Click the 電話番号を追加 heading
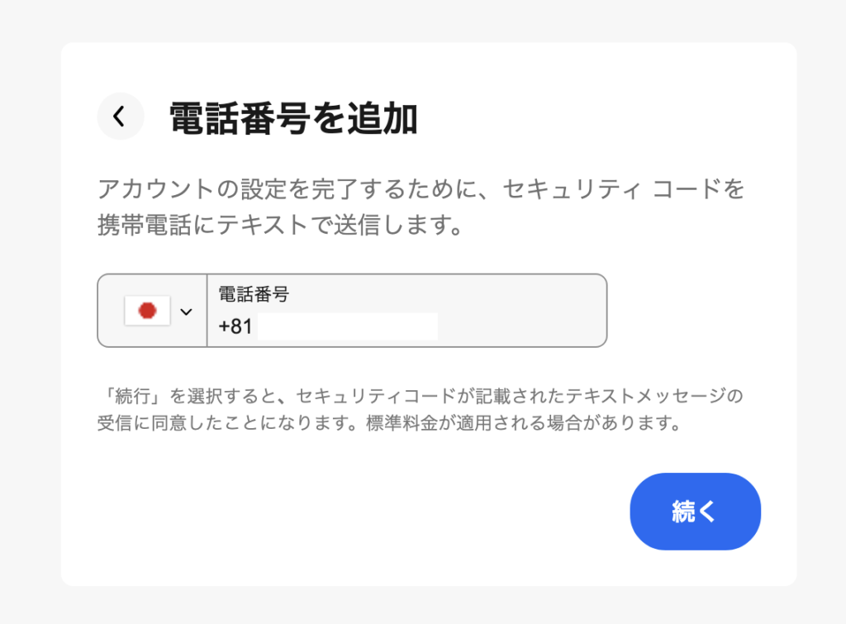This screenshot has width=846, height=624. (x=293, y=119)
